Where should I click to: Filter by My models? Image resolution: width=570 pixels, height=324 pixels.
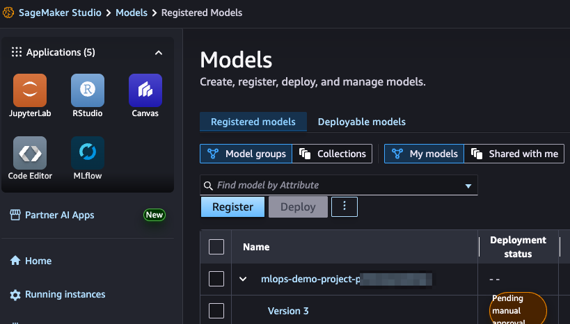click(424, 154)
